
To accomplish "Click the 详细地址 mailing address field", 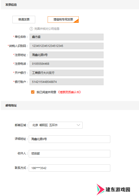I will pos(69,139).
